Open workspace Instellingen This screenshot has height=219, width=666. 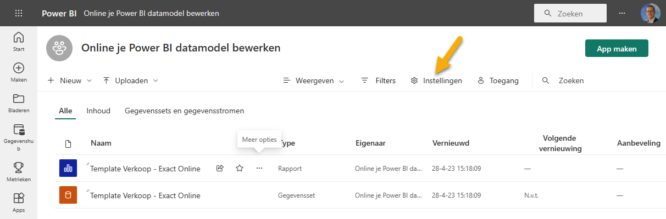coord(436,80)
